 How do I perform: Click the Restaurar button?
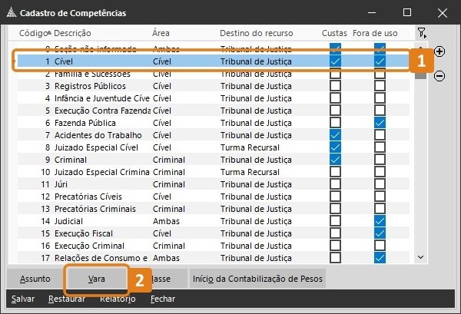pos(66,299)
